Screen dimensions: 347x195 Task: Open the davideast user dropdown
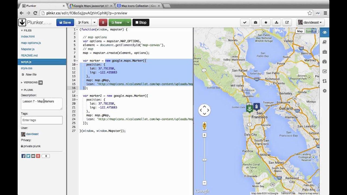point(310,22)
